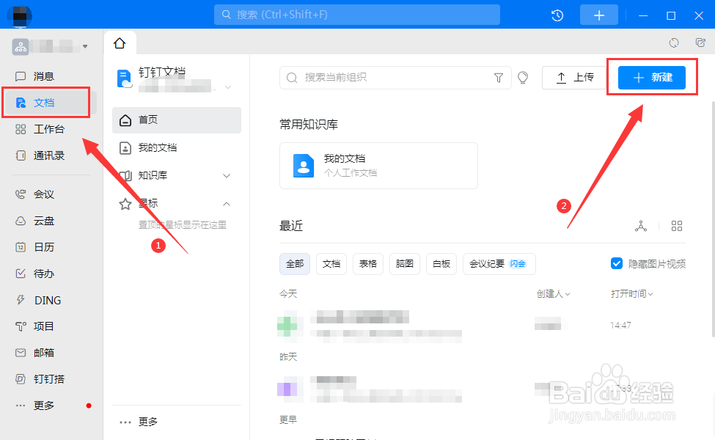Viewport: 715px width, 440px height.
Task: Open 更多 in the left sidebar
Action: [35, 406]
